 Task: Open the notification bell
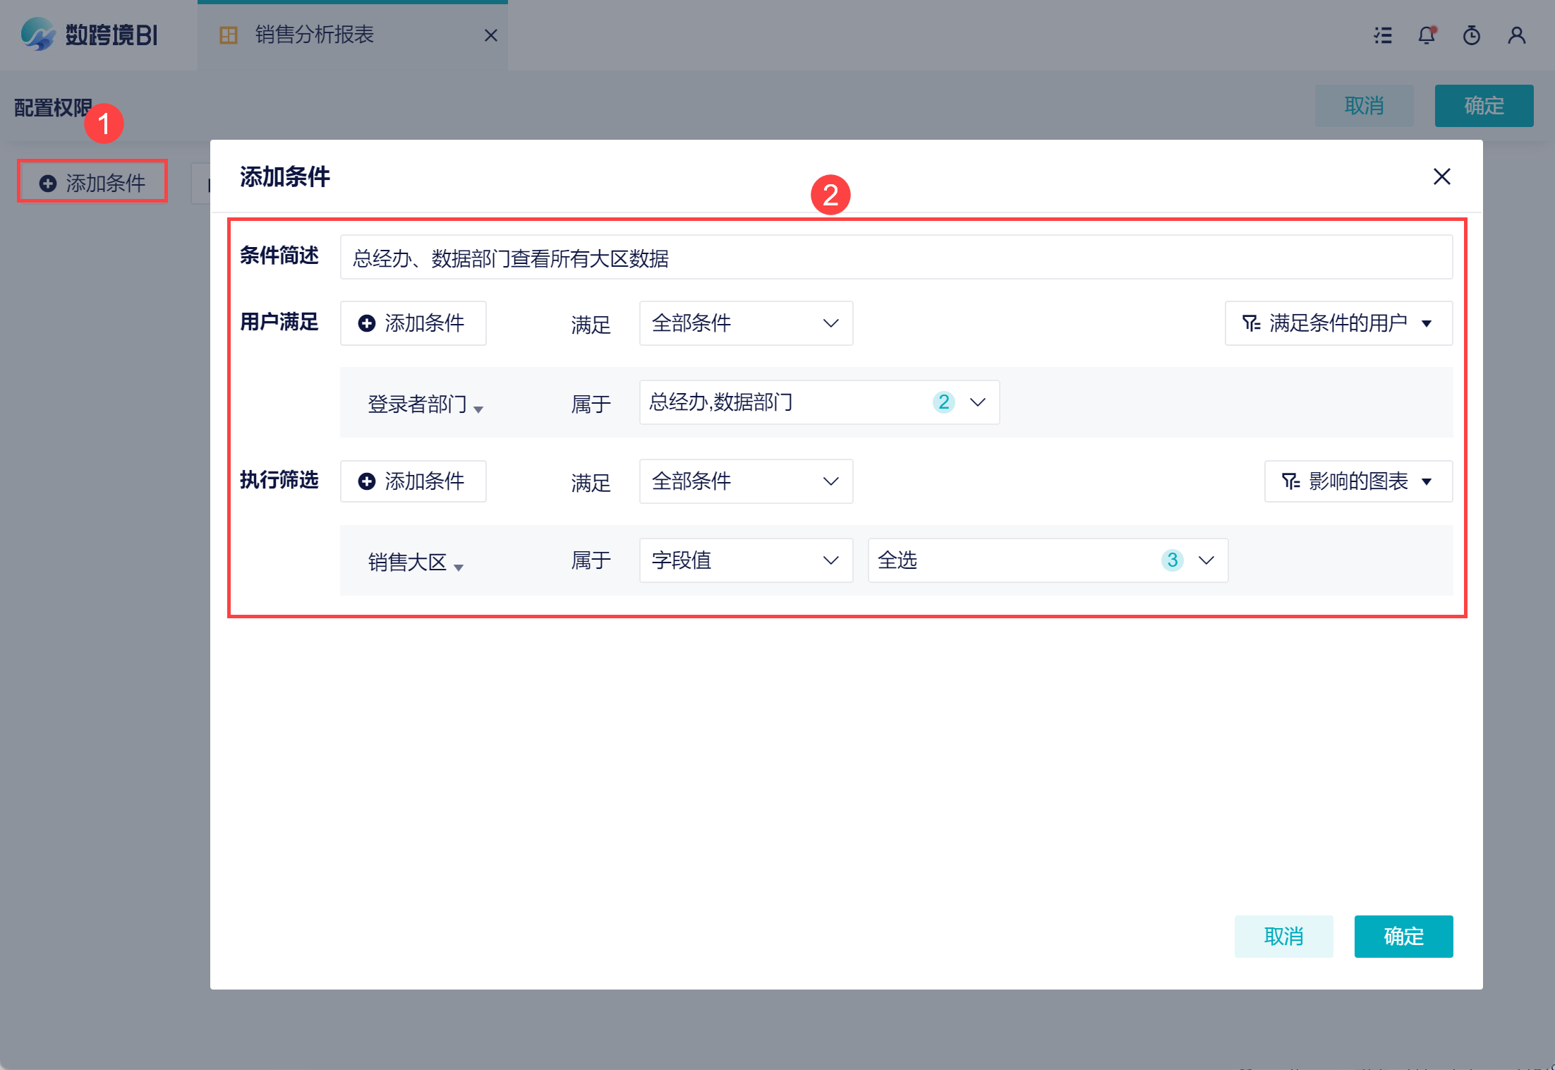point(1427,35)
